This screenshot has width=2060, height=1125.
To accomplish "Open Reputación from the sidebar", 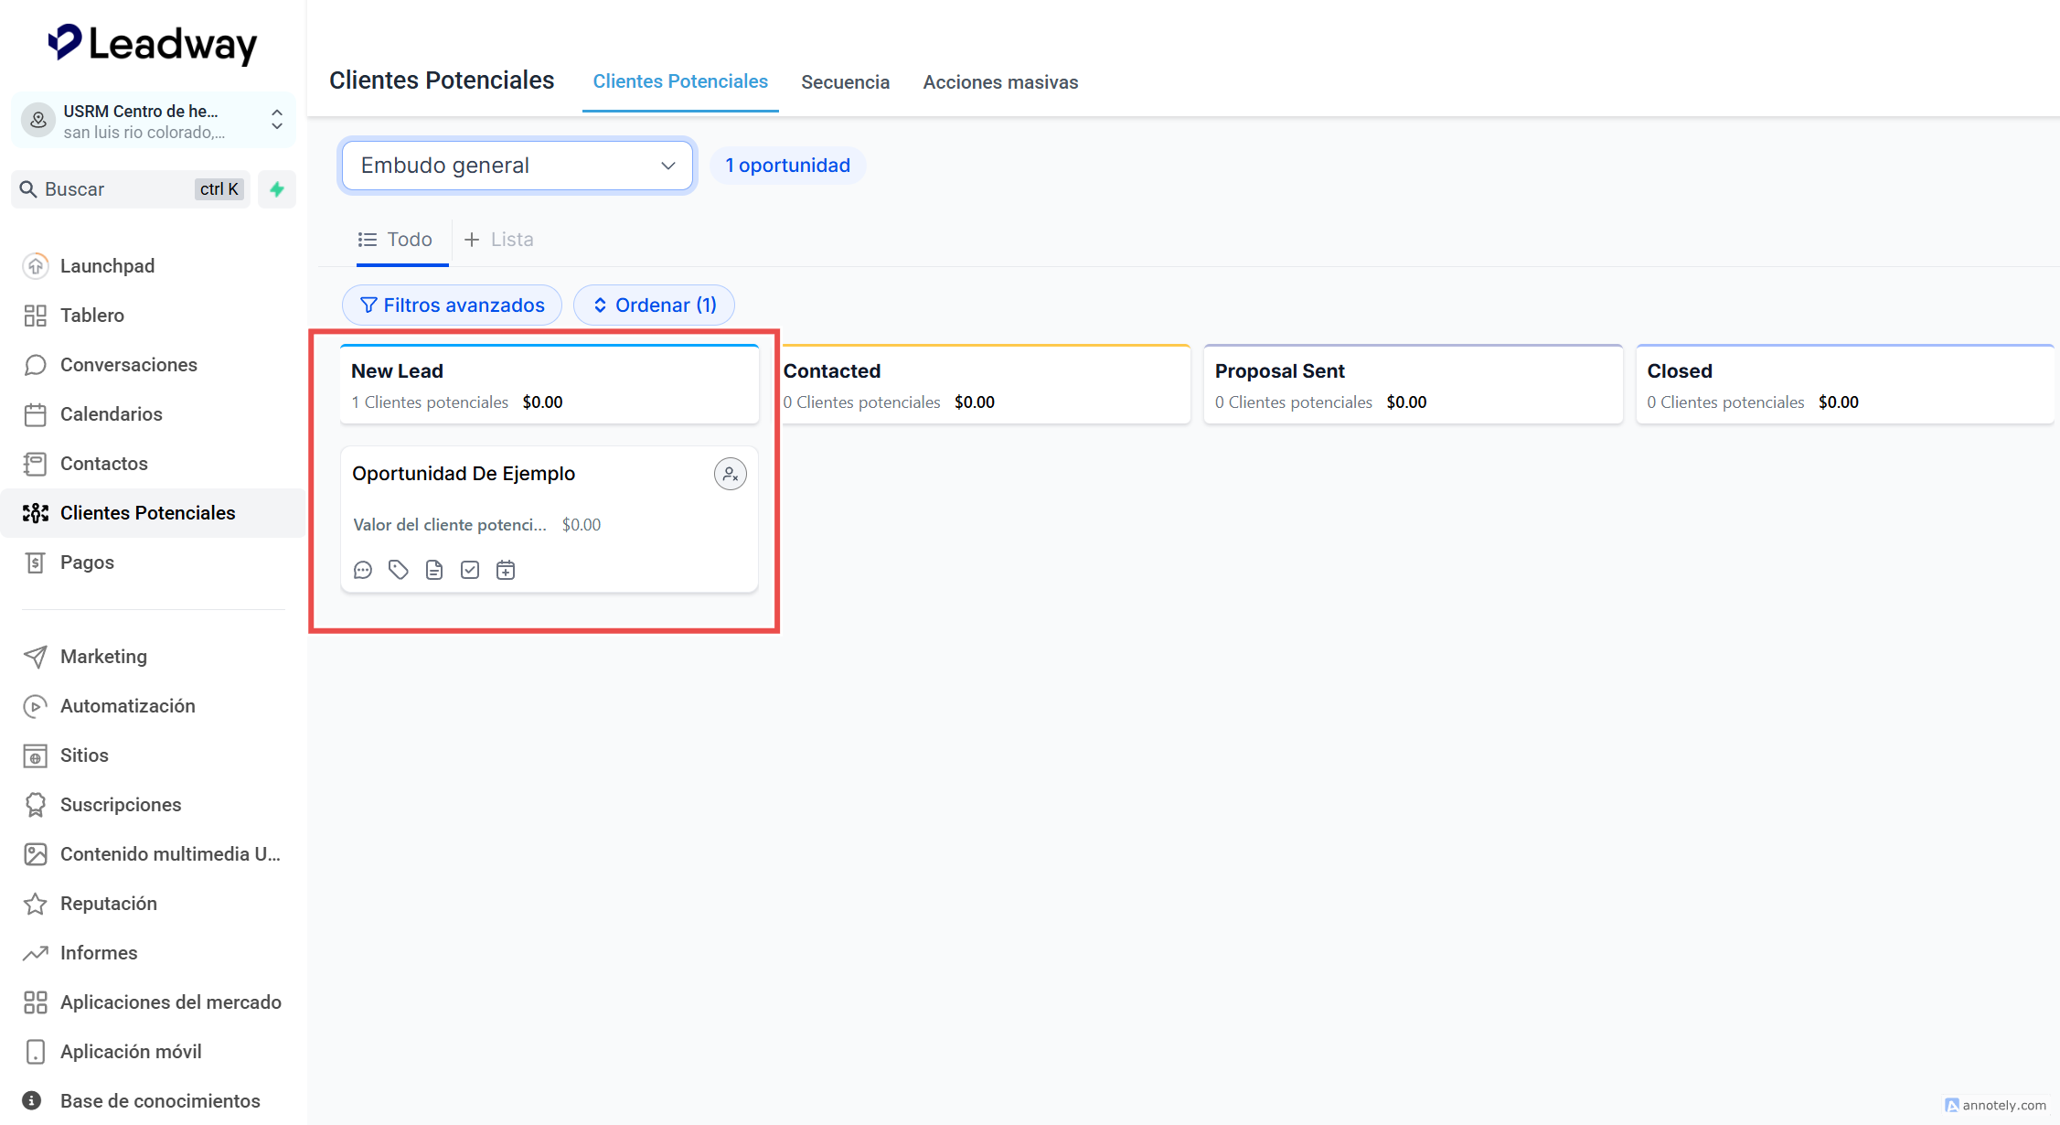I will pos(108,904).
